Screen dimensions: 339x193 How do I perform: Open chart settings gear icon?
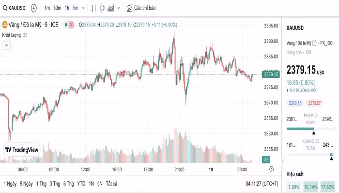click(x=272, y=169)
